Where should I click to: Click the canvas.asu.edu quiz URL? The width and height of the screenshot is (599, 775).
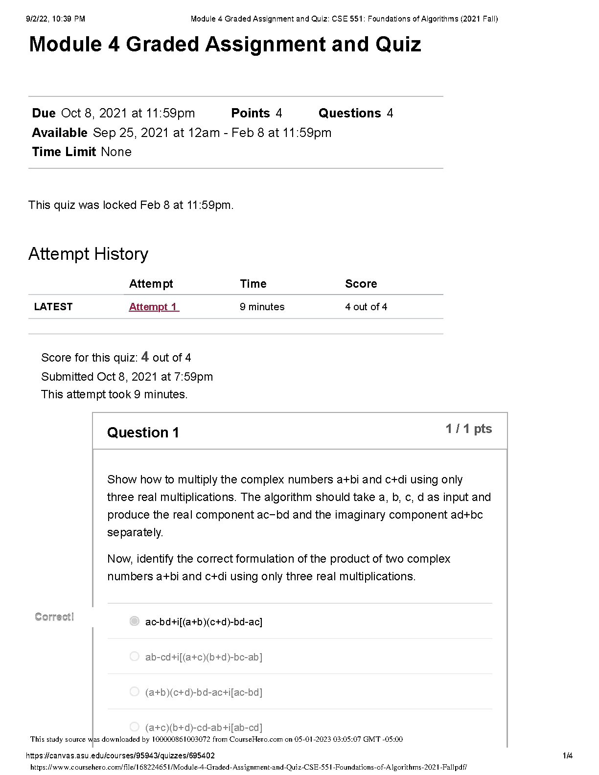click(x=120, y=755)
